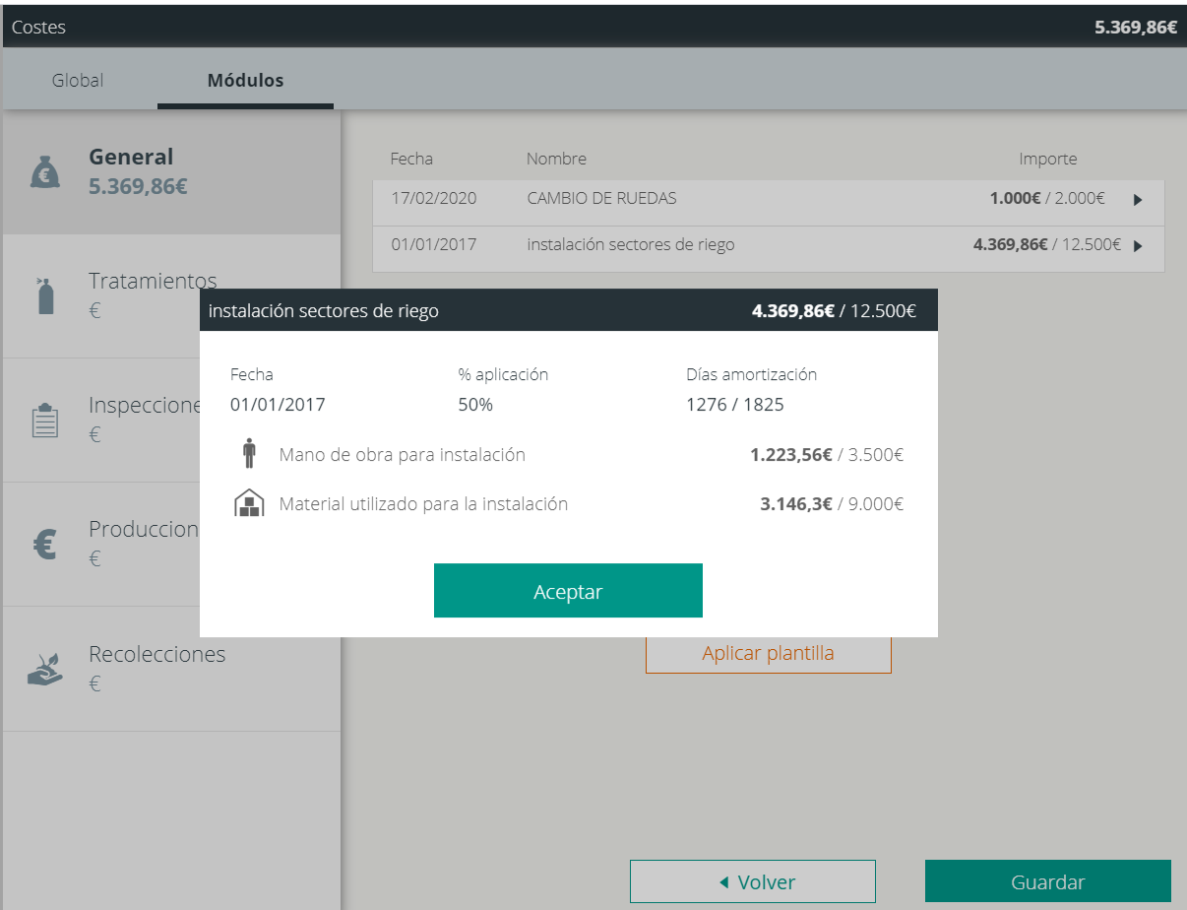Select the Módulos tab
Viewport: 1187px width, 910px height.
(x=245, y=81)
